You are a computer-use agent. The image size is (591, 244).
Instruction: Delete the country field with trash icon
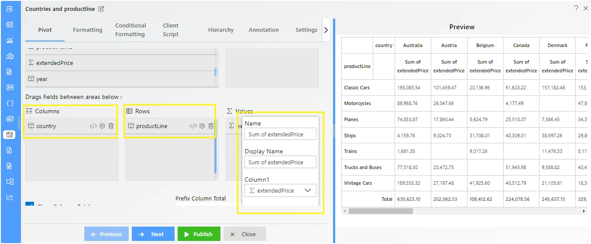(x=111, y=126)
